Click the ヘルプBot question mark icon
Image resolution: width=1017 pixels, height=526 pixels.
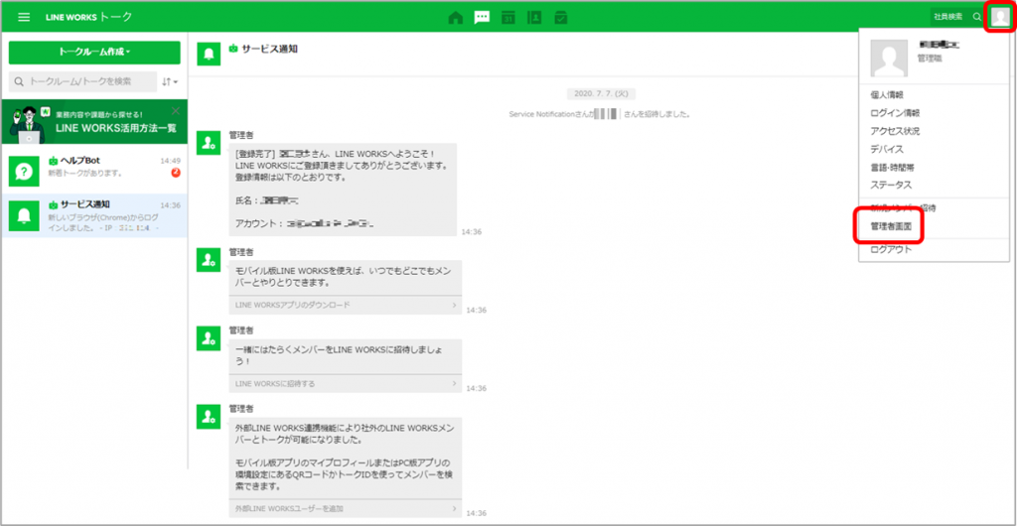tap(24, 171)
